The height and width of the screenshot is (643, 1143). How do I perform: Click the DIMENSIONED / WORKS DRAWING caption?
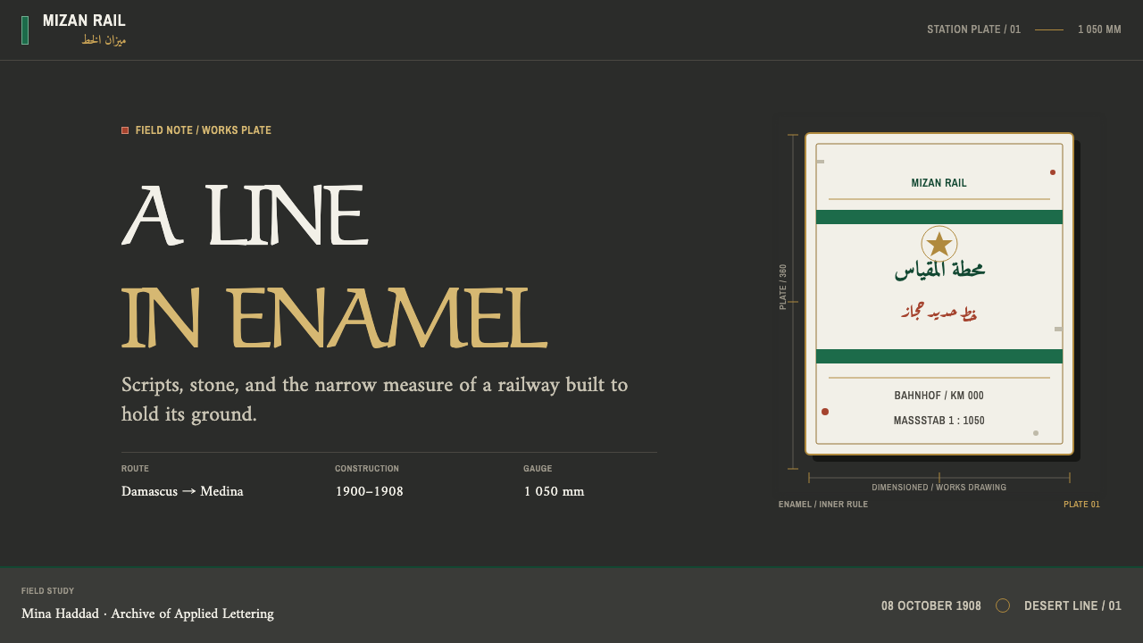tap(939, 488)
